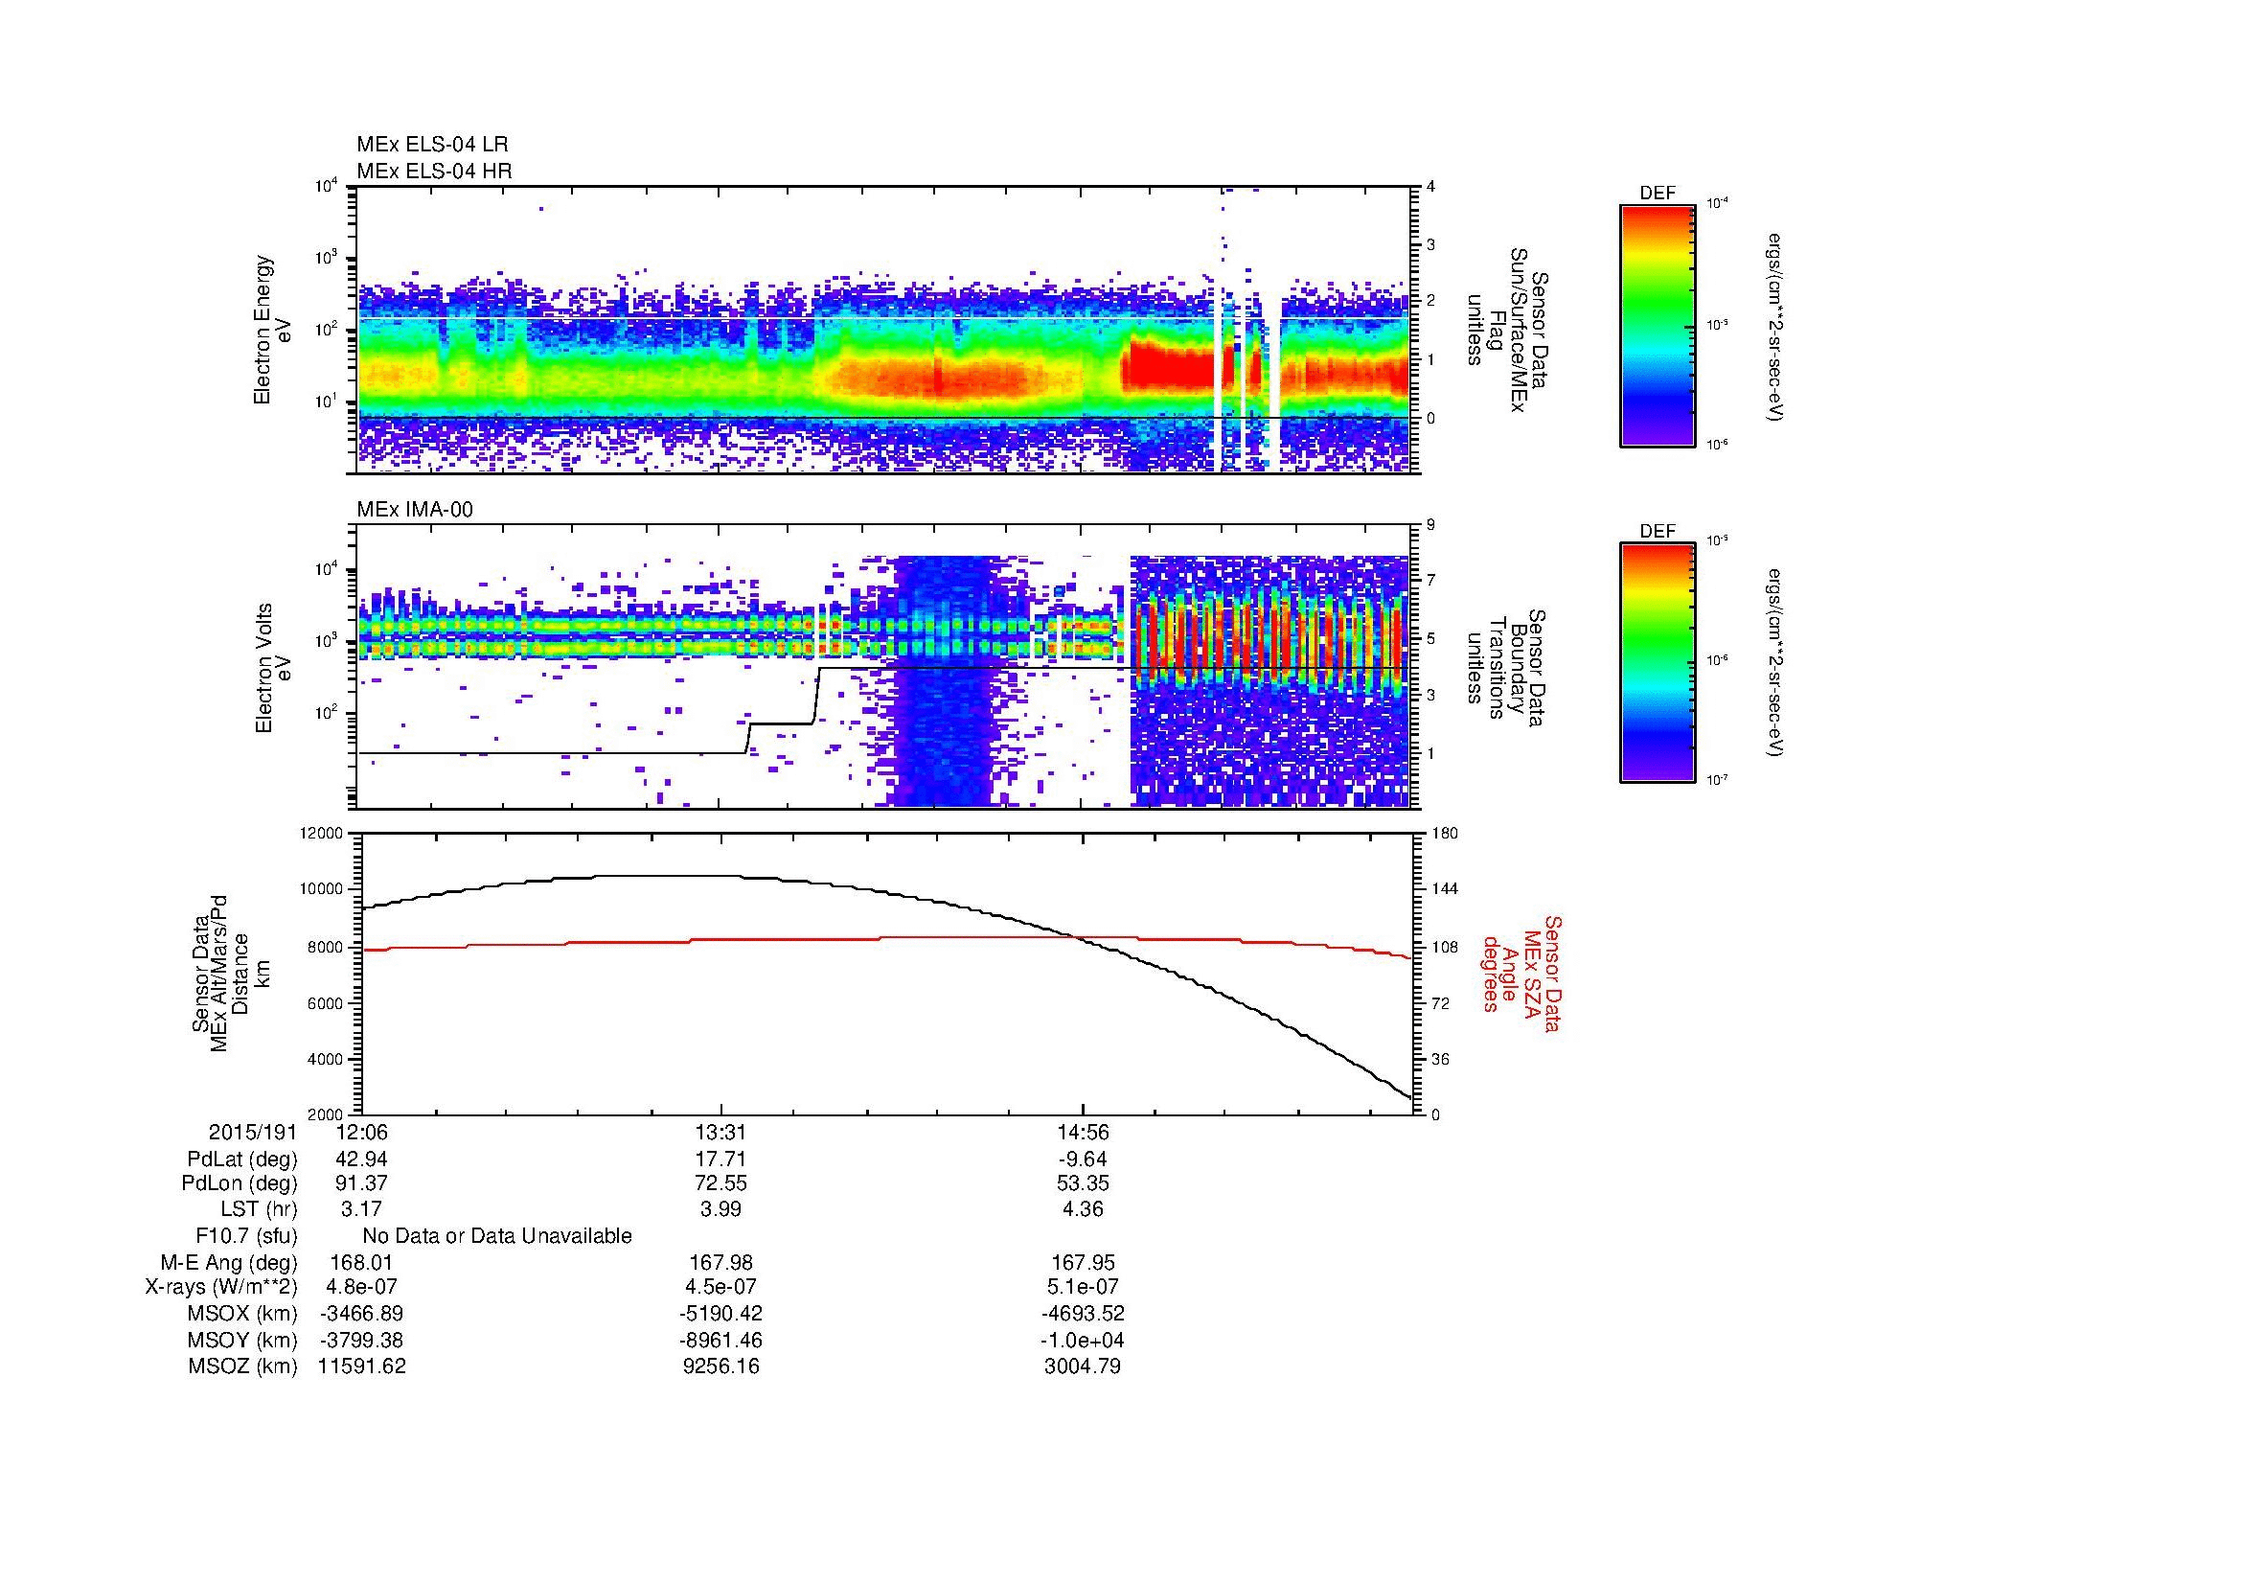
Task: Click the 'LST (hr)' row label
Action: pyautogui.click(x=259, y=1209)
